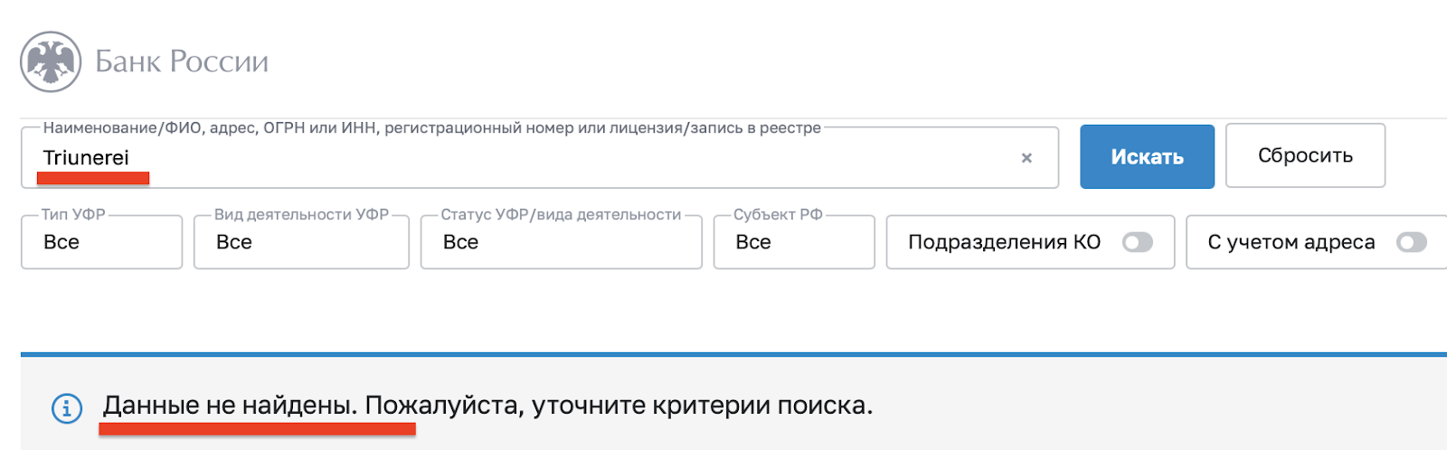This screenshot has height=467, width=1447.
Task: Click the Подразделения КО label text
Action: 1004,242
